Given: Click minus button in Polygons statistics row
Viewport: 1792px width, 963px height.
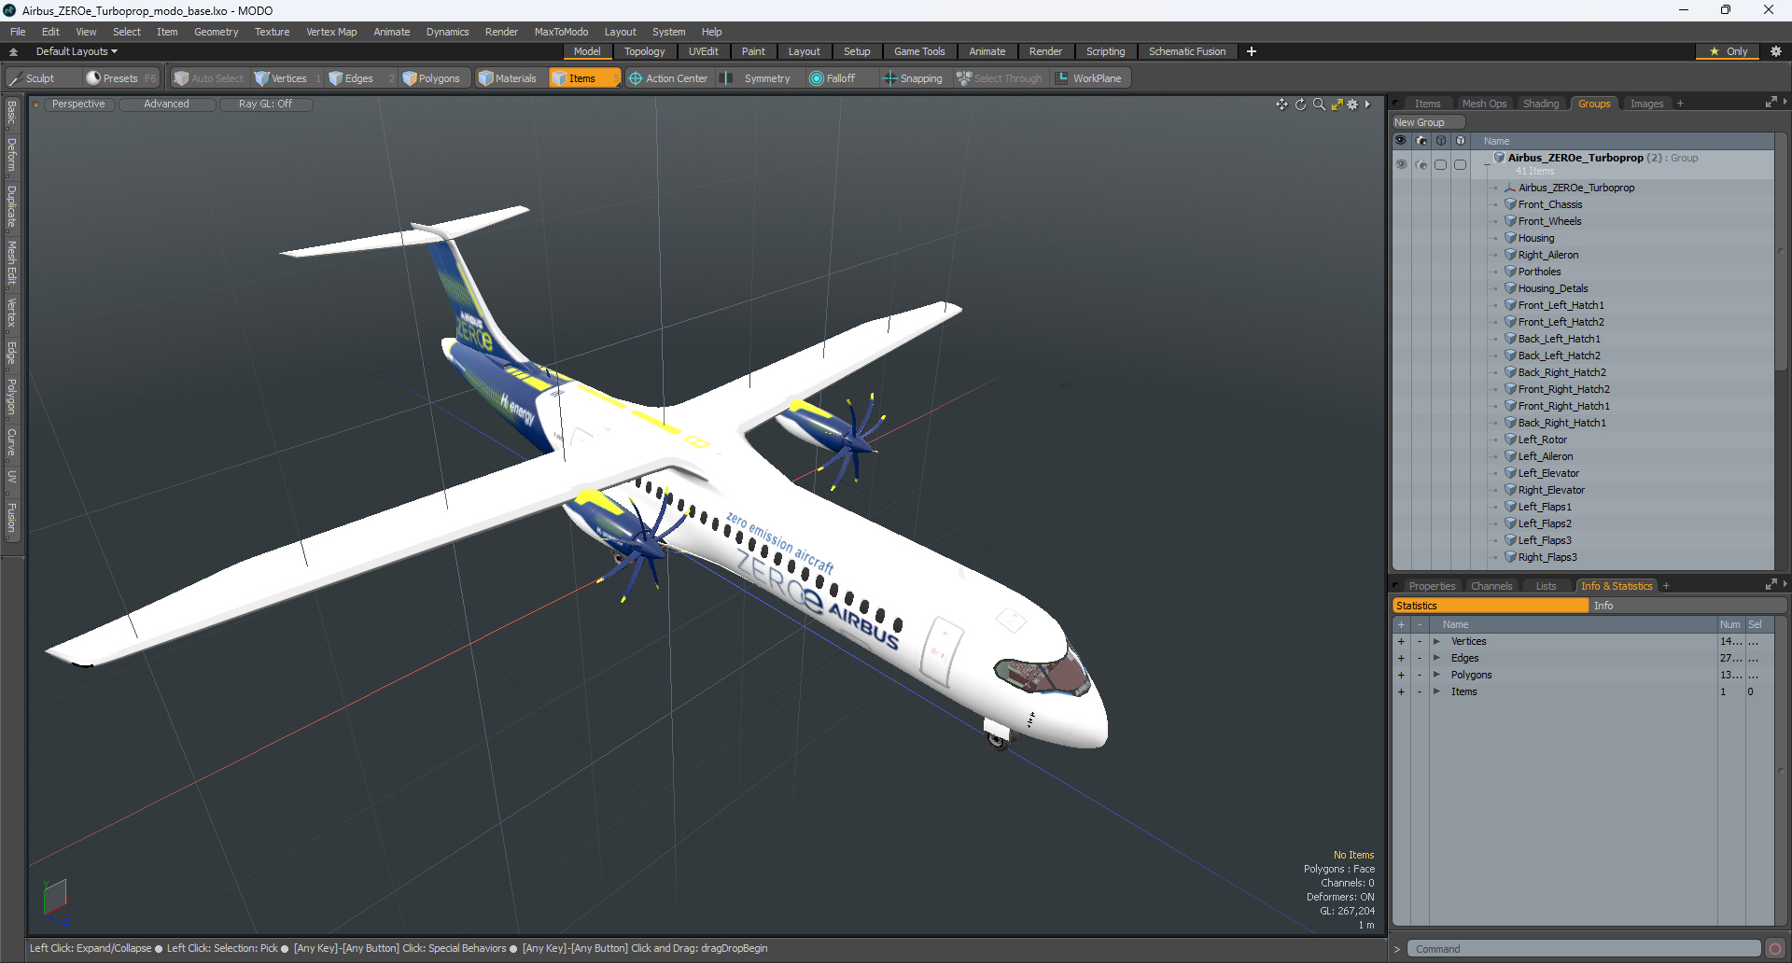Looking at the screenshot, I should [1420, 675].
